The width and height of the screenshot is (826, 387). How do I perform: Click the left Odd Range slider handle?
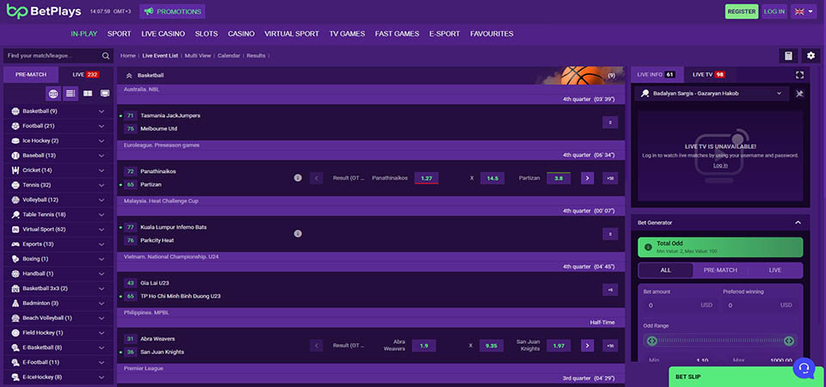point(651,341)
